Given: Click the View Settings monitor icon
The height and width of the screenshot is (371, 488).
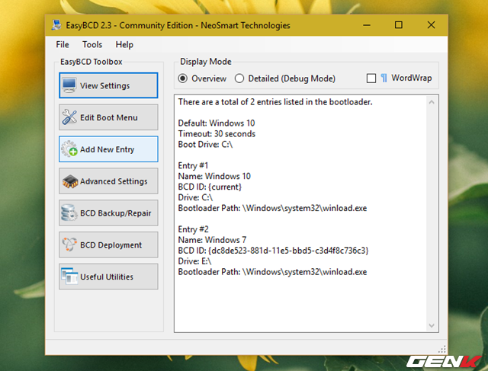Looking at the screenshot, I should (69, 85).
